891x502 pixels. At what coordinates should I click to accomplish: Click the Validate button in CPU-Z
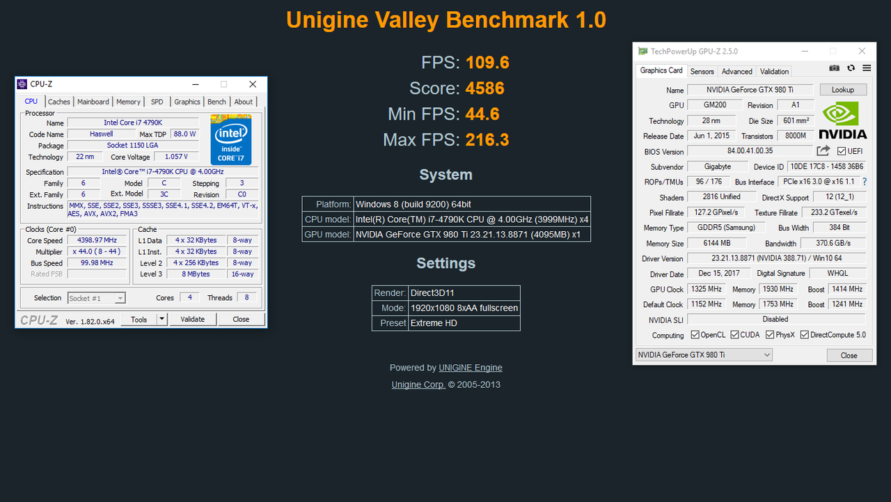193,320
